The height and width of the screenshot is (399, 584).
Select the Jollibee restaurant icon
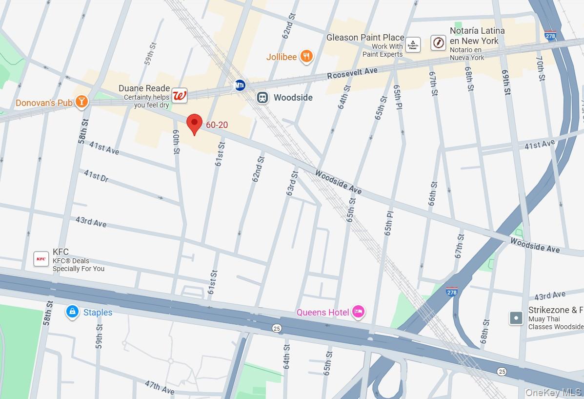(306, 57)
